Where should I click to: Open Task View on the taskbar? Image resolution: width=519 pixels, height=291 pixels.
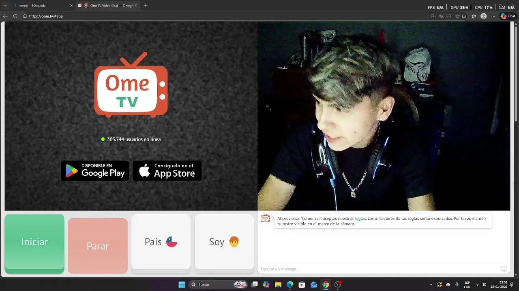pyautogui.click(x=255, y=285)
